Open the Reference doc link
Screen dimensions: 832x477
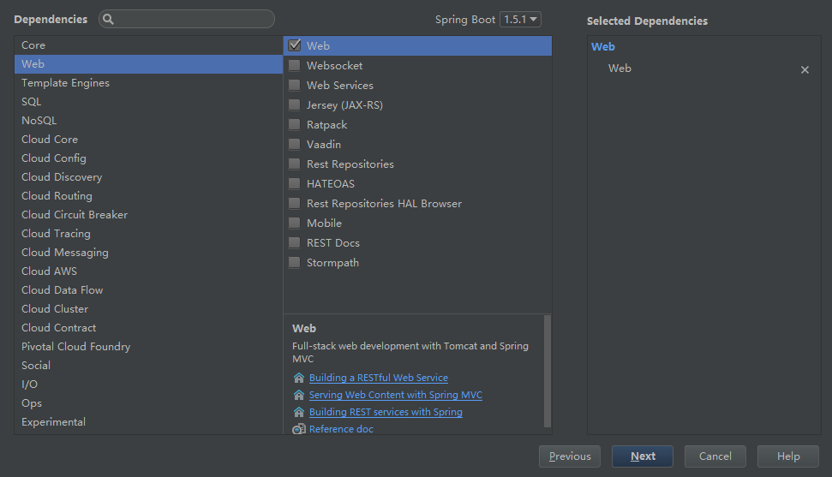pyautogui.click(x=341, y=429)
